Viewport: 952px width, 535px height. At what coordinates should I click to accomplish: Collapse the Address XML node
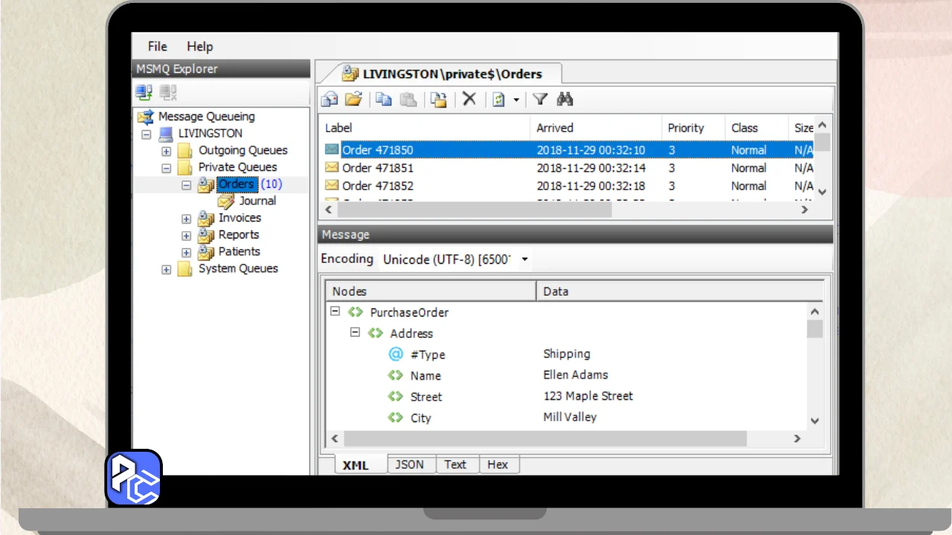(356, 333)
